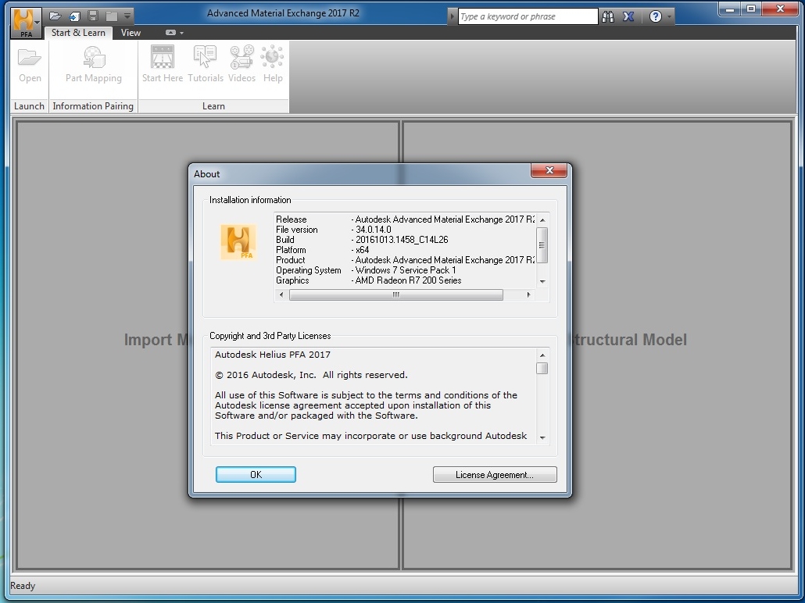Expand the quick access toolbar customize dropdown

[127, 16]
